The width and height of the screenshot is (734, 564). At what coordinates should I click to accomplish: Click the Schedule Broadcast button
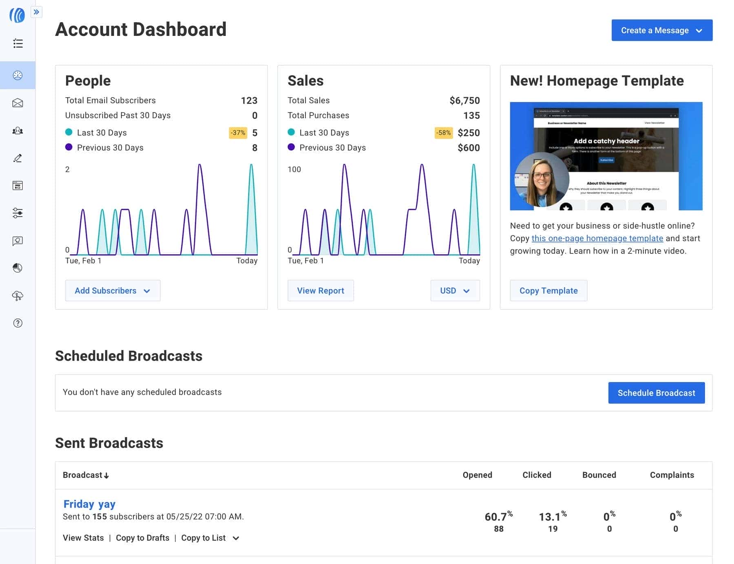click(656, 393)
